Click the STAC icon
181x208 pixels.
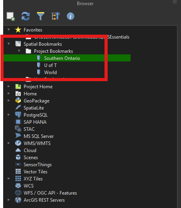tap(18, 129)
